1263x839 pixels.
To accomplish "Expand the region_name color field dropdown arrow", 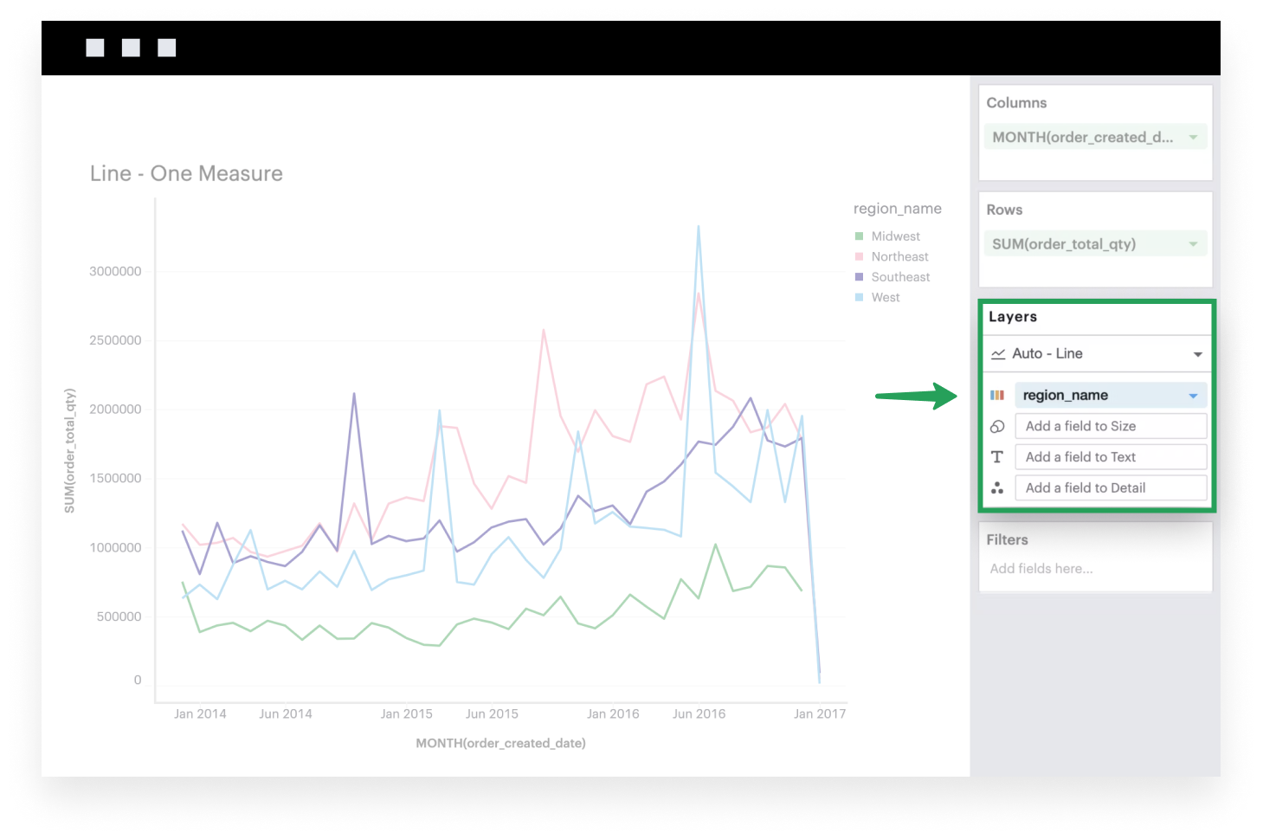I will (1193, 396).
